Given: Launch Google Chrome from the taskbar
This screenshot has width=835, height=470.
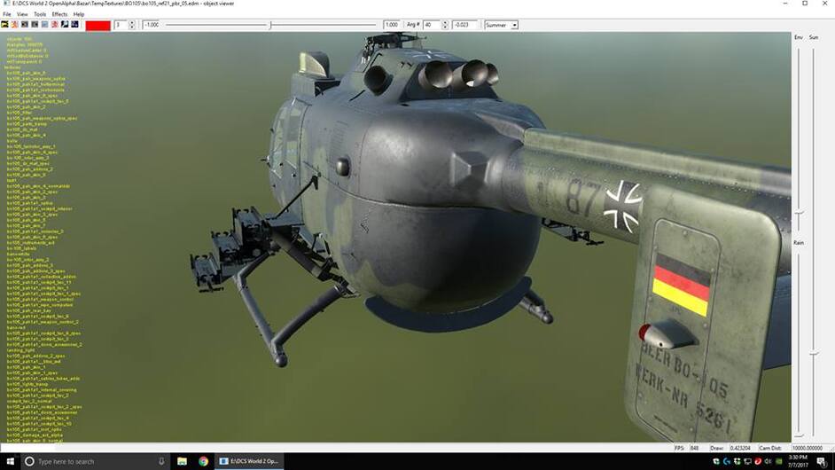Looking at the screenshot, I should tap(204, 461).
